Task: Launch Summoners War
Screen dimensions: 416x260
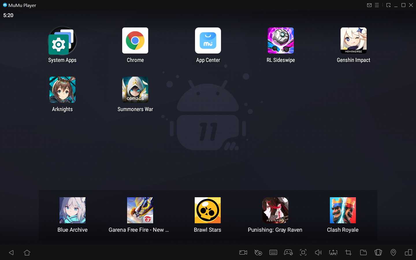Action: 135,90
